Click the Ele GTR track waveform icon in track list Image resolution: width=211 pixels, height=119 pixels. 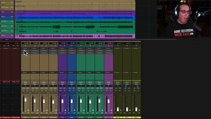12,26
